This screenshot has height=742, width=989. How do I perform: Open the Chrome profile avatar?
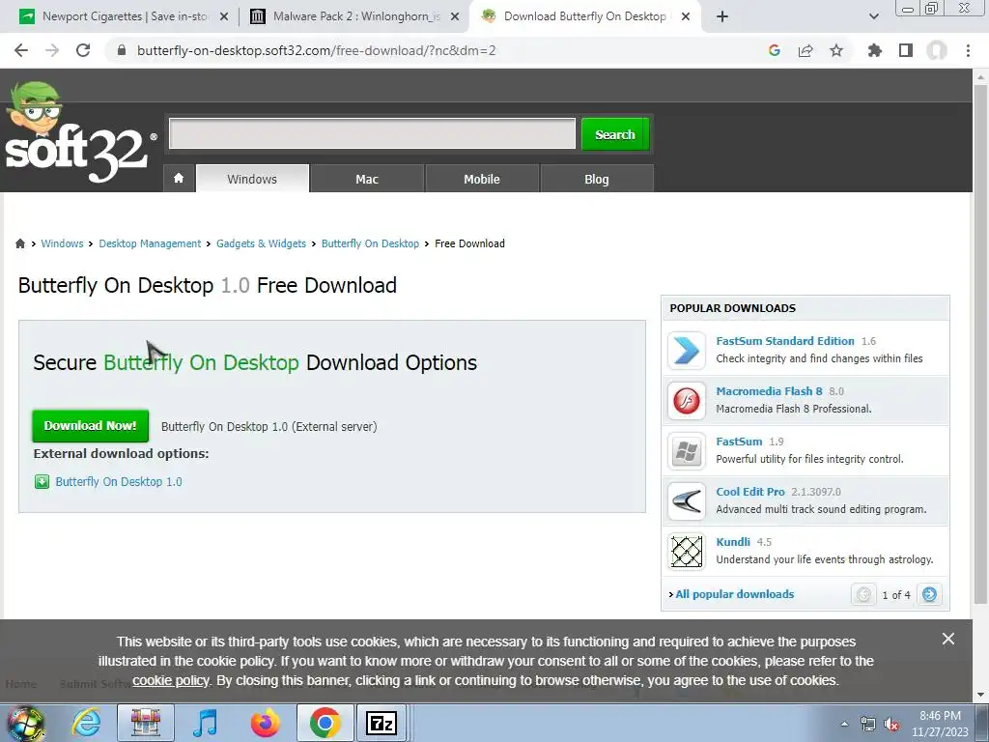[937, 50]
